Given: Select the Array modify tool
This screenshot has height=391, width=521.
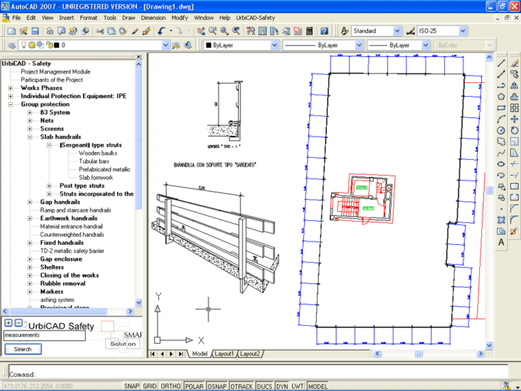Looking at the screenshot, I should click(x=514, y=108).
